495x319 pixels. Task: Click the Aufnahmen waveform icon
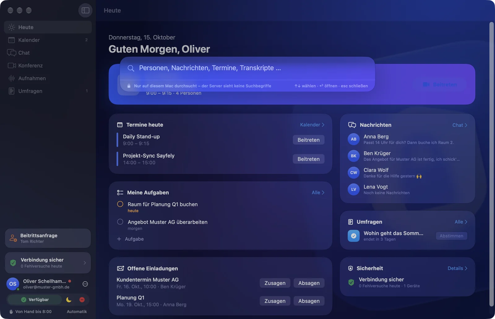point(11,78)
